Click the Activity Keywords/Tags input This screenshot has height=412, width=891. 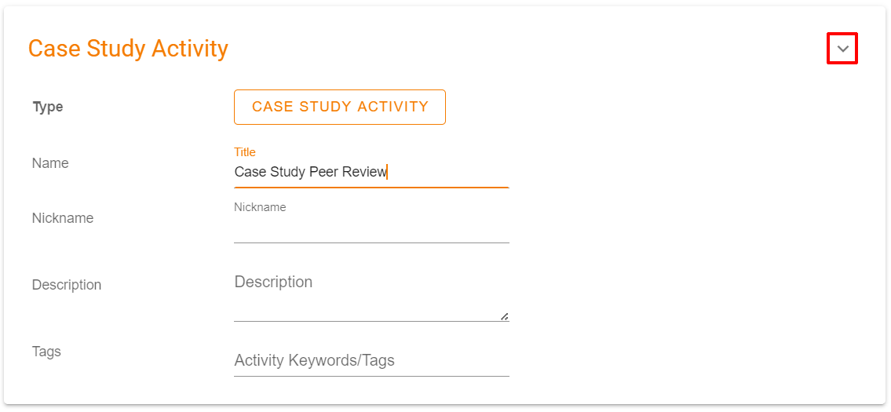(371, 361)
